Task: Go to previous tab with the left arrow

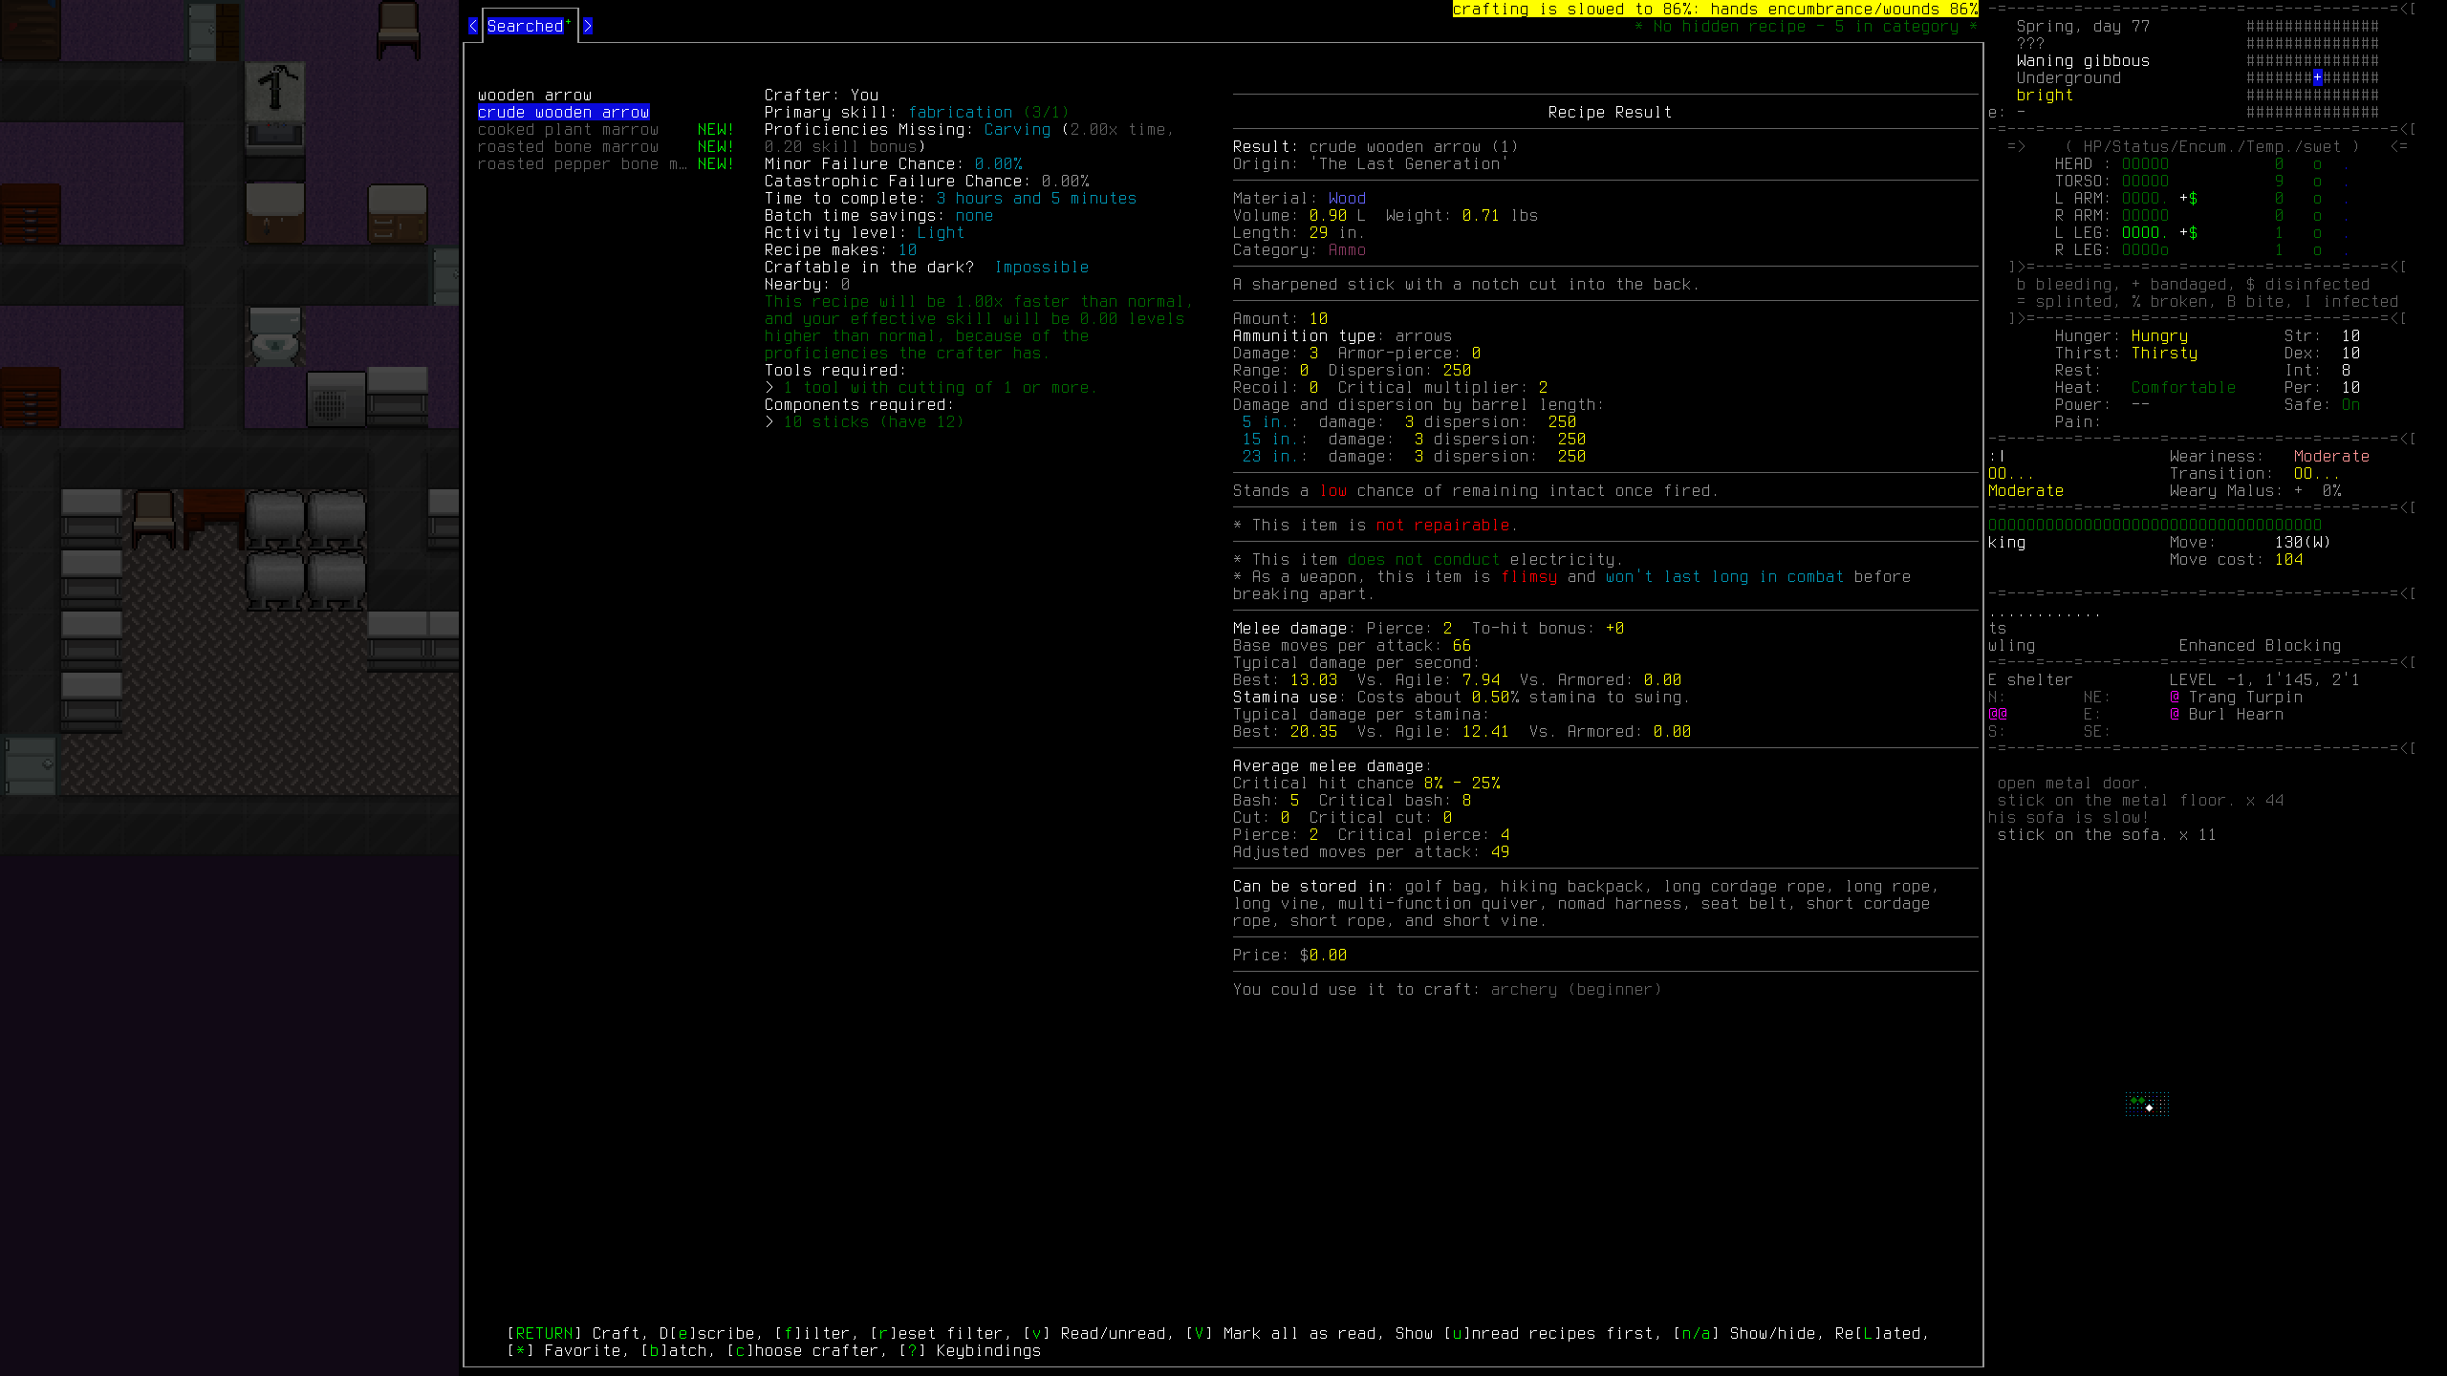Action: 473,27
